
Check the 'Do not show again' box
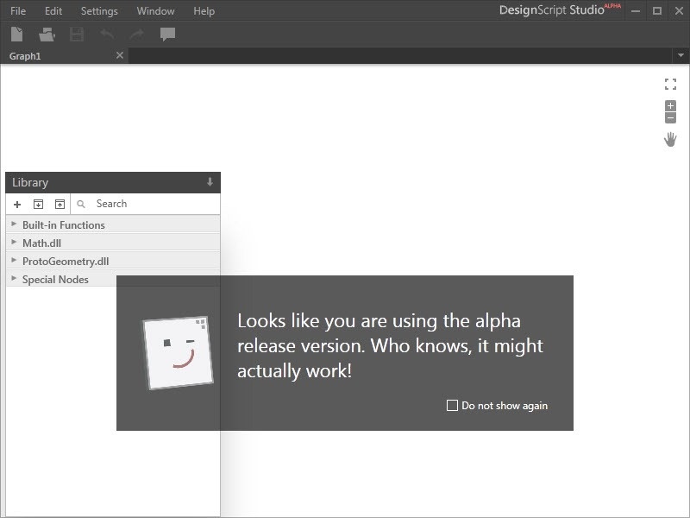pos(452,405)
